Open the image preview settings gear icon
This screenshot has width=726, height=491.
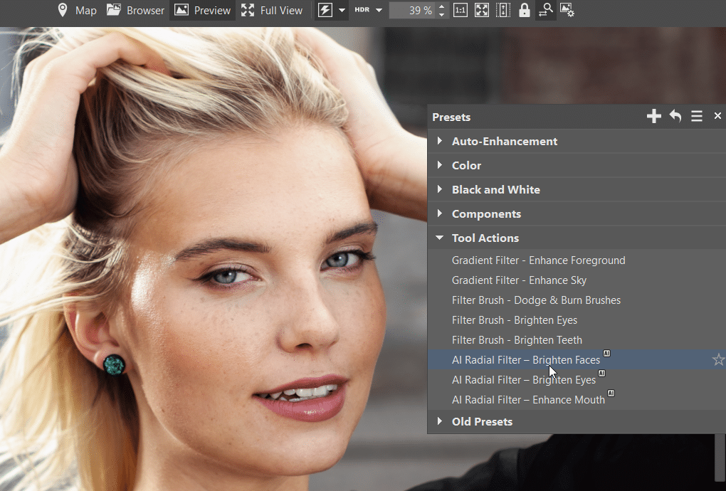tap(567, 10)
